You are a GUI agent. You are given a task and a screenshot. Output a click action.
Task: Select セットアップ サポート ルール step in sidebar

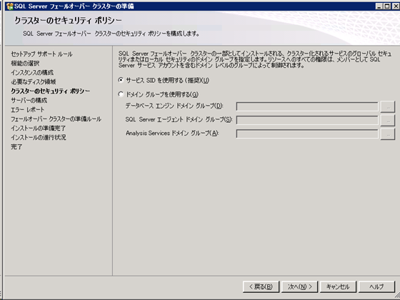41,54
